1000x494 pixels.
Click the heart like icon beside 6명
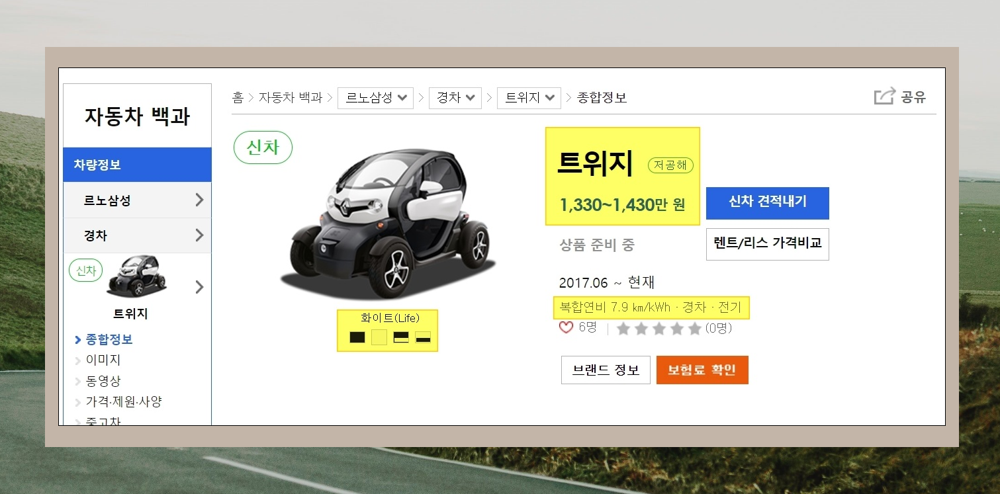coord(566,328)
